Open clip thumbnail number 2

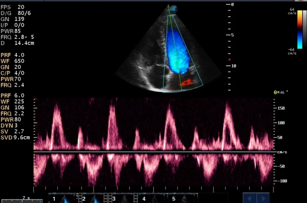click(x=93, y=199)
